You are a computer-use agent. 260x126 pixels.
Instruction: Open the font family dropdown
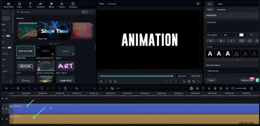[214, 35]
